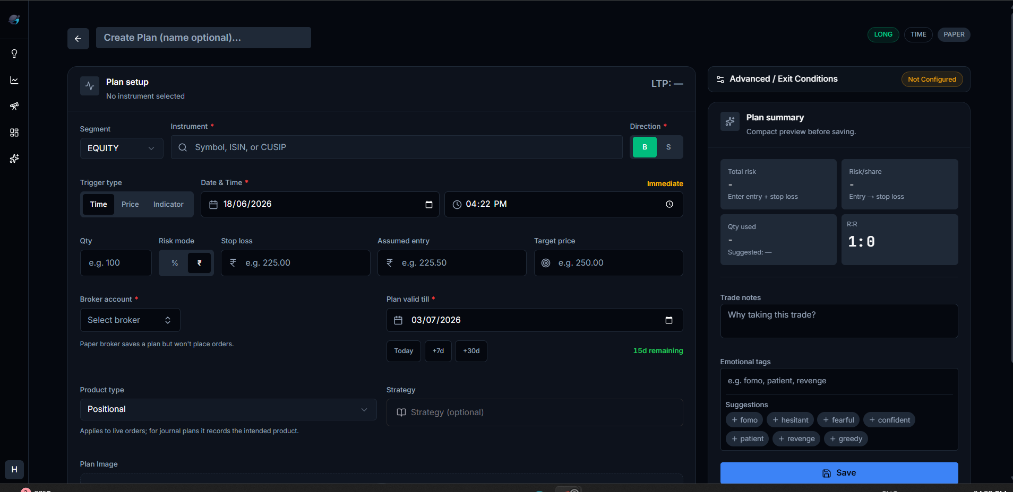Open the Select broker dropdown
Viewport: 1013px width, 492px height.
(x=130, y=320)
